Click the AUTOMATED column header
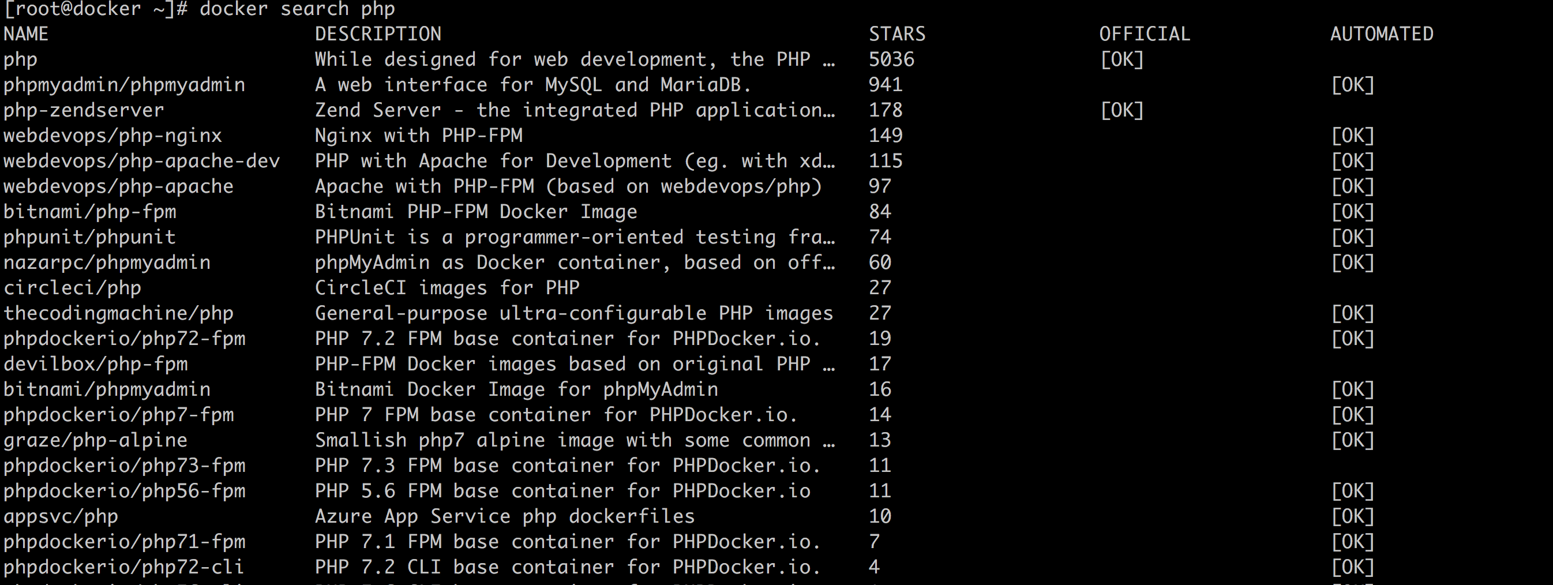 click(x=1381, y=35)
